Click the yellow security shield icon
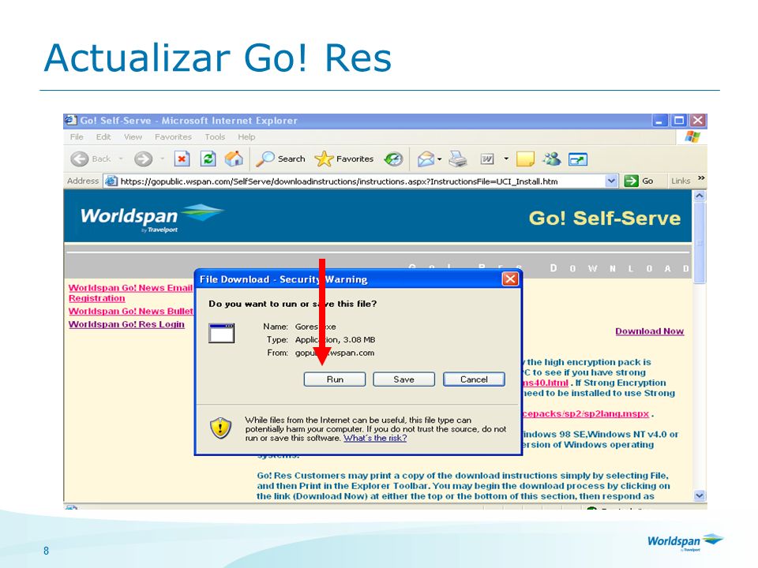758x568 pixels. [x=220, y=428]
